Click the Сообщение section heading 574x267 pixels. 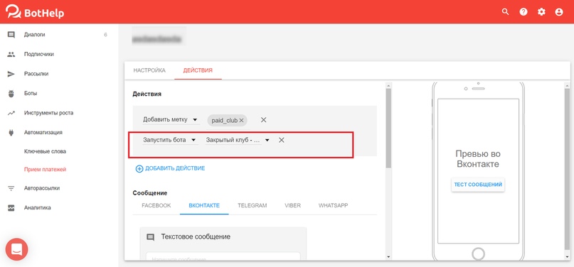pos(150,193)
